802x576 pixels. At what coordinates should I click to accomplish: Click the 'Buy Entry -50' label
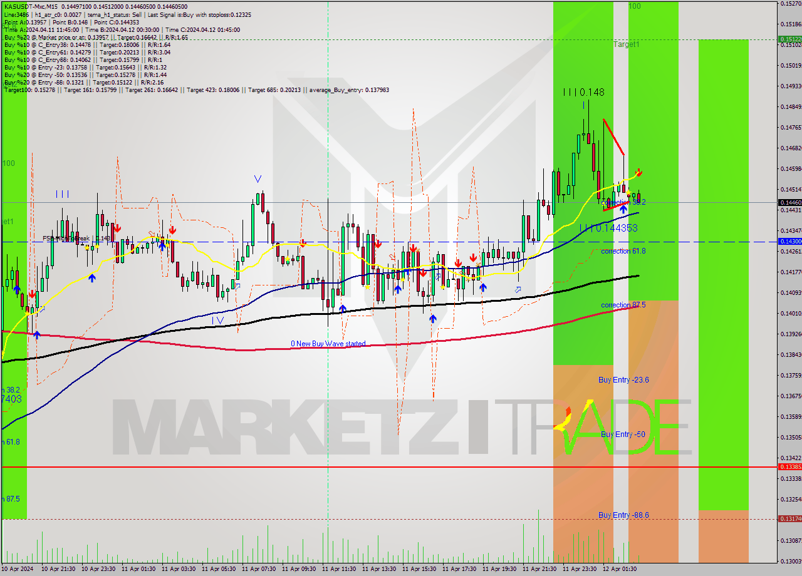click(623, 434)
